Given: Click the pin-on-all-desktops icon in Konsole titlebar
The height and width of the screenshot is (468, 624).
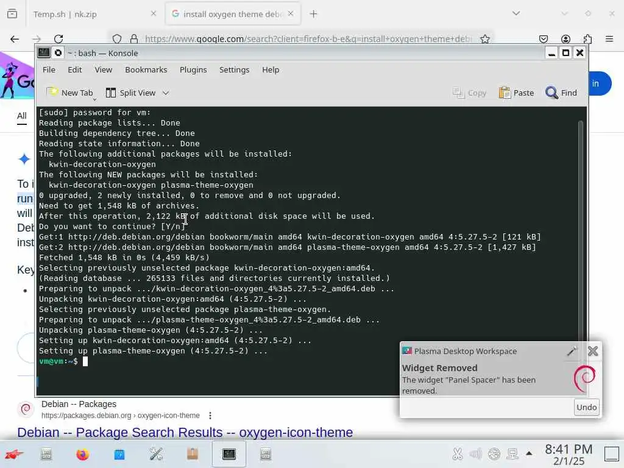Looking at the screenshot, I should [58, 52].
